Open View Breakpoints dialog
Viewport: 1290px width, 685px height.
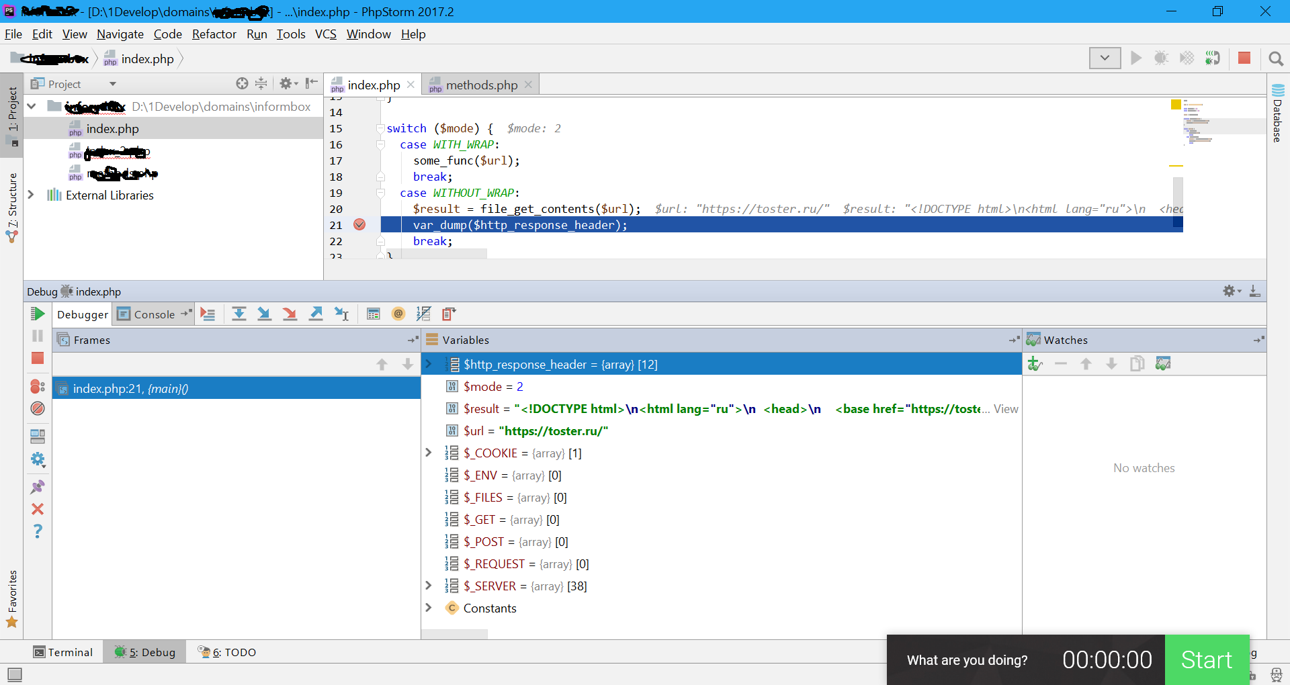click(x=38, y=386)
